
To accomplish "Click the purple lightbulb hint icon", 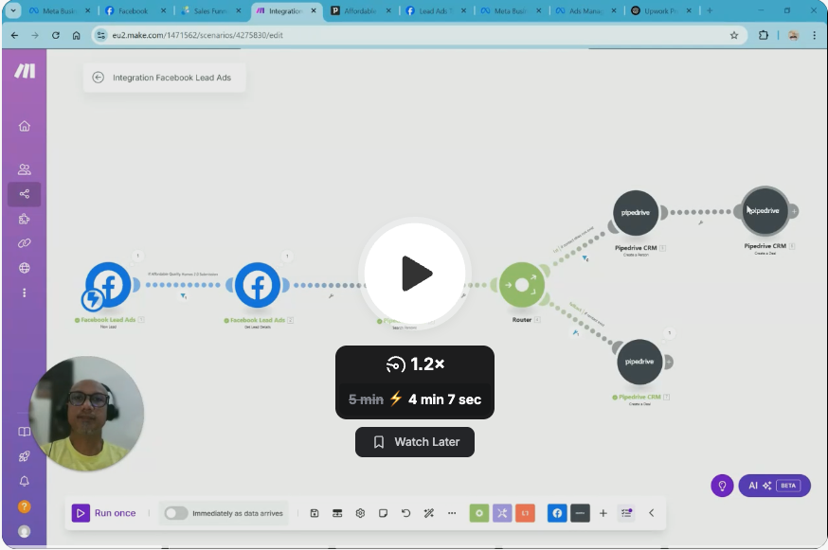I will (x=722, y=486).
